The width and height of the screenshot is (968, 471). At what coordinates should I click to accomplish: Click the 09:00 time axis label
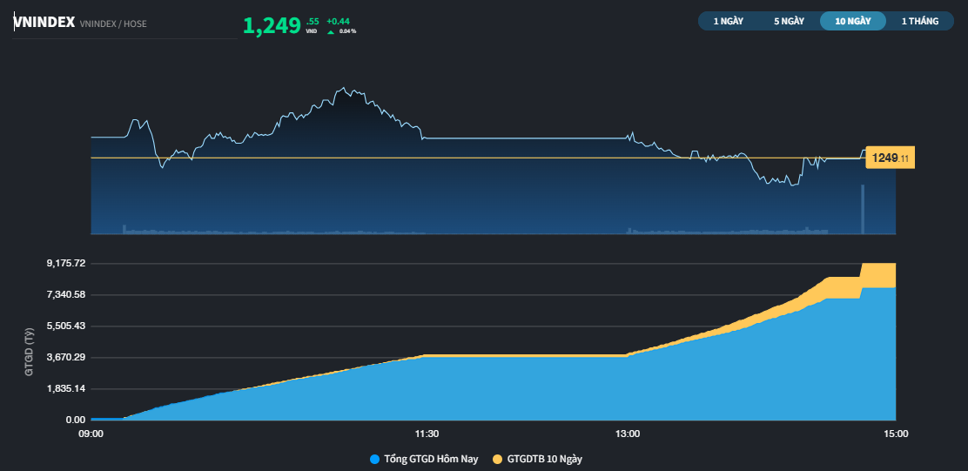coord(91,434)
